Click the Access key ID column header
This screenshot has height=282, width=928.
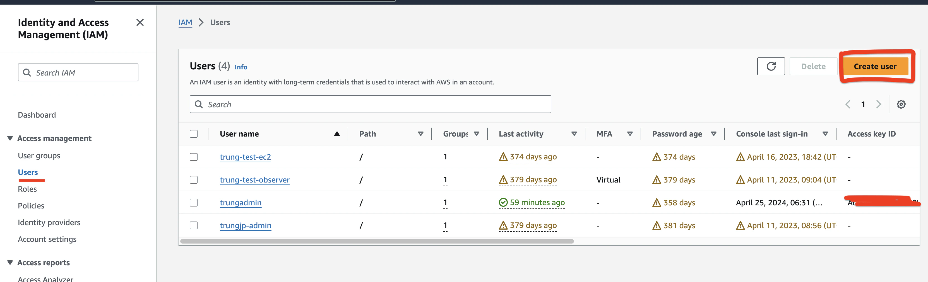pos(871,134)
